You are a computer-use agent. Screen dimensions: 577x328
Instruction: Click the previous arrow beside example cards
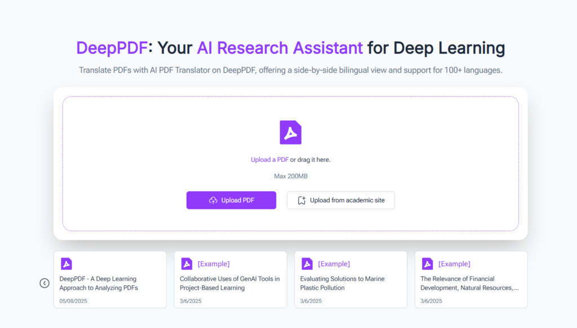(x=45, y=283)
